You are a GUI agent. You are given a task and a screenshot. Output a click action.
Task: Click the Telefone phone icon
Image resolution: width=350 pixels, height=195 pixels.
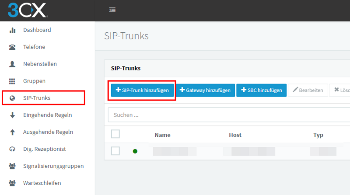12,47
